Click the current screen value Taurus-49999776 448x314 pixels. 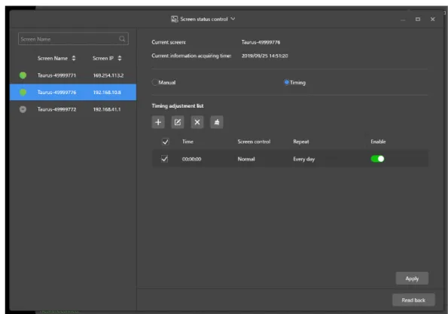[x=261, y=42]
